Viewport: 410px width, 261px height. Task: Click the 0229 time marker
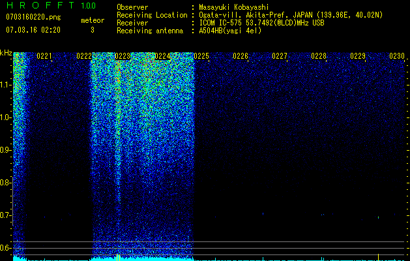[x=358, y=56]
